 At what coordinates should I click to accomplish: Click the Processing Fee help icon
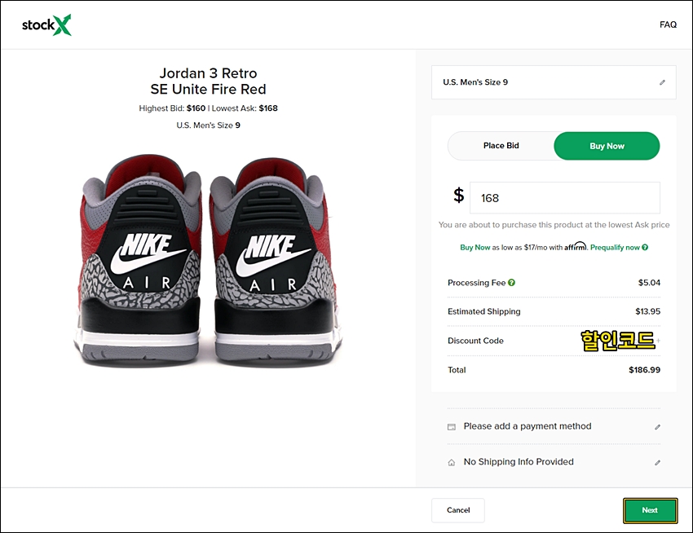pyautogui.click(x=511, y=283)
